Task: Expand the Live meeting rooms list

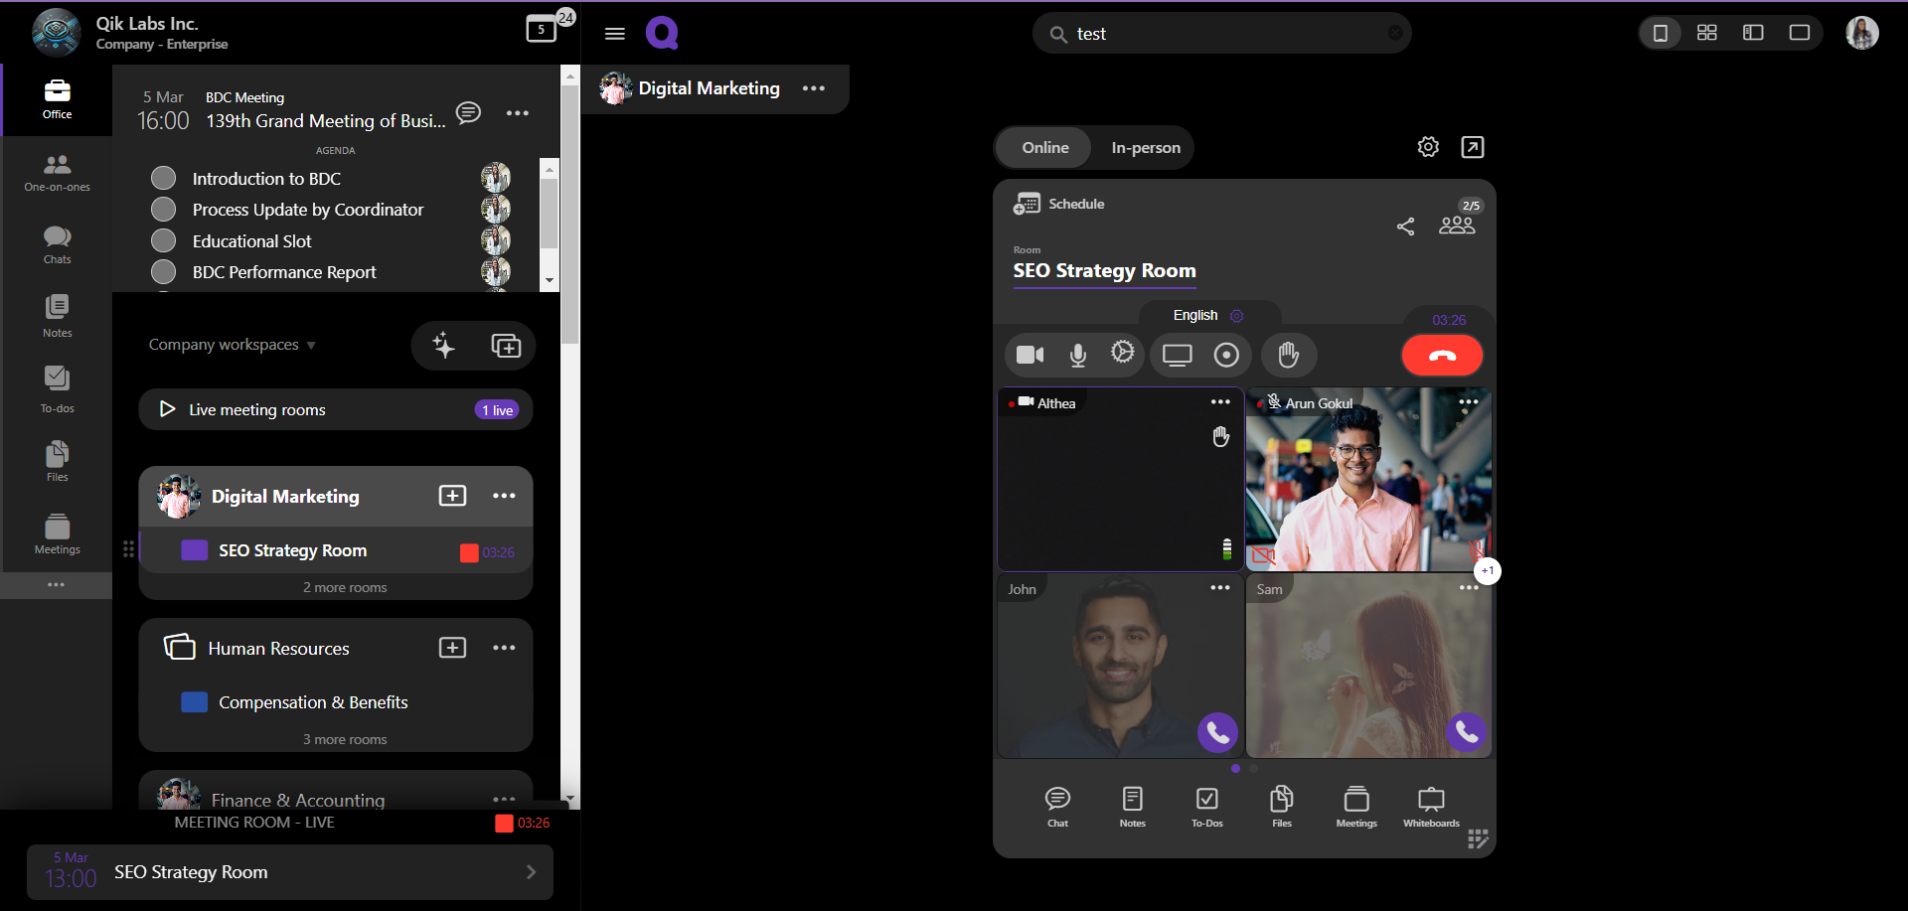Action: 167,409
